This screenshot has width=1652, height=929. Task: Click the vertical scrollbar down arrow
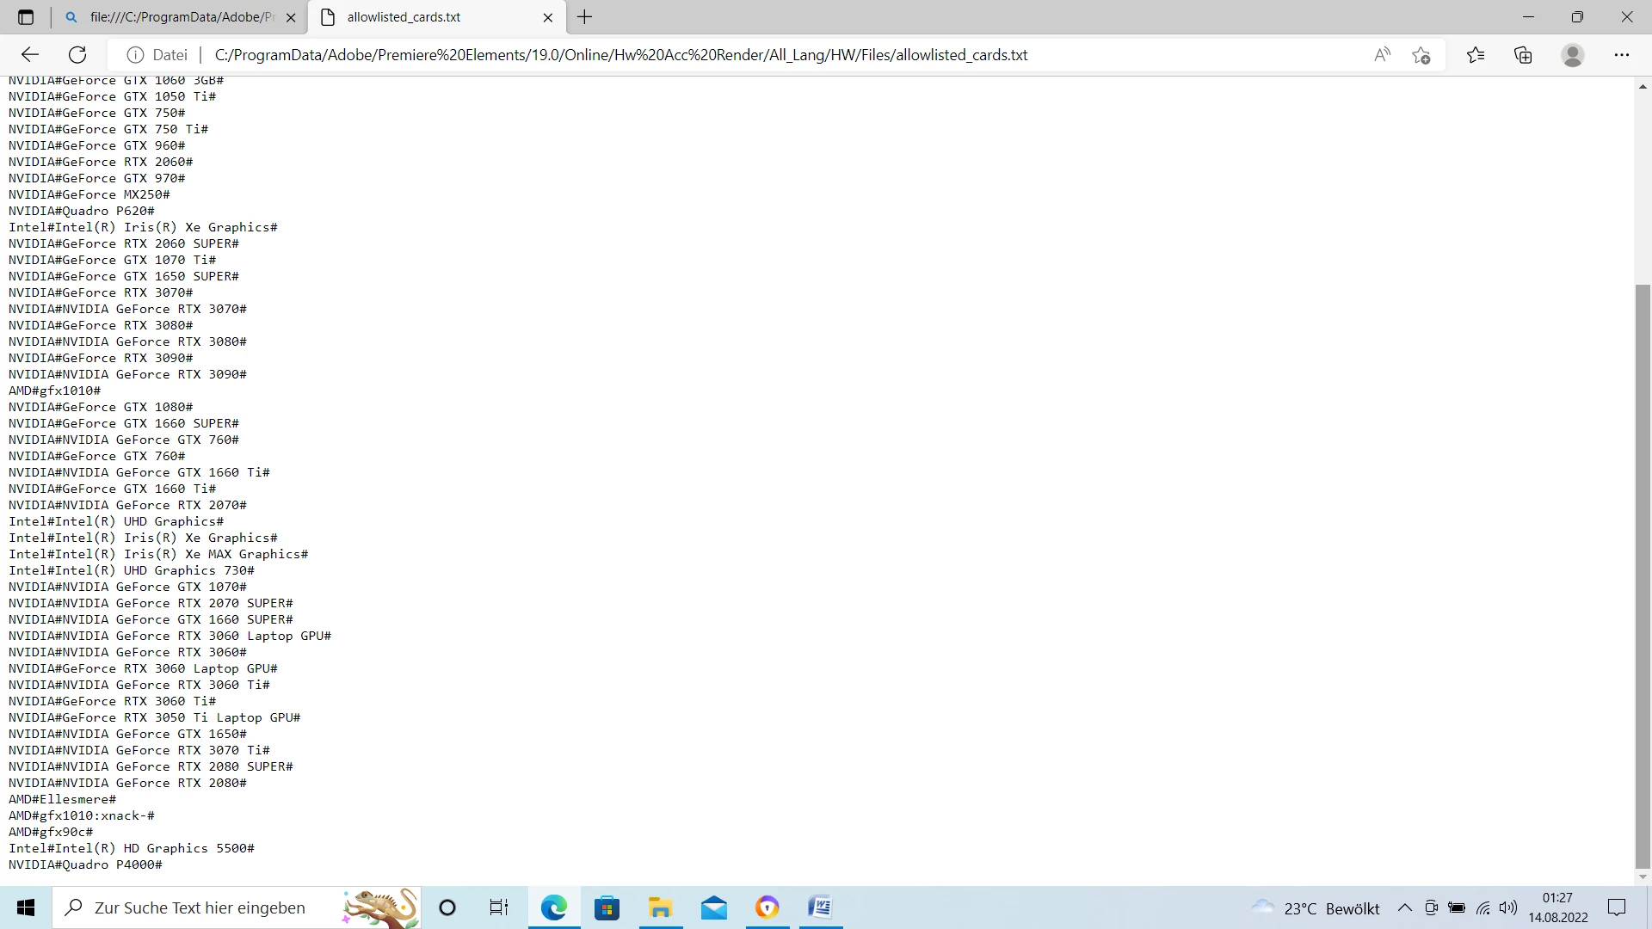1643,877
